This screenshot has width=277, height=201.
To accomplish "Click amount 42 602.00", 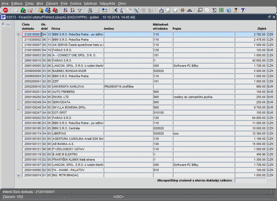I will click(250, 60).
